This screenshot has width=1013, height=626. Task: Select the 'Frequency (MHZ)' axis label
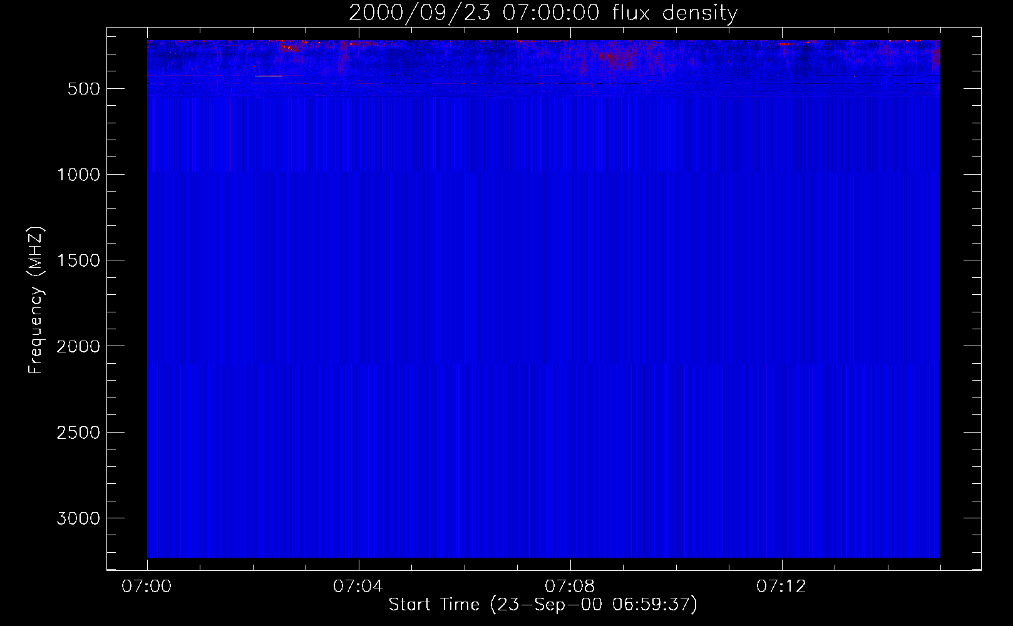(x=36, y=300)
